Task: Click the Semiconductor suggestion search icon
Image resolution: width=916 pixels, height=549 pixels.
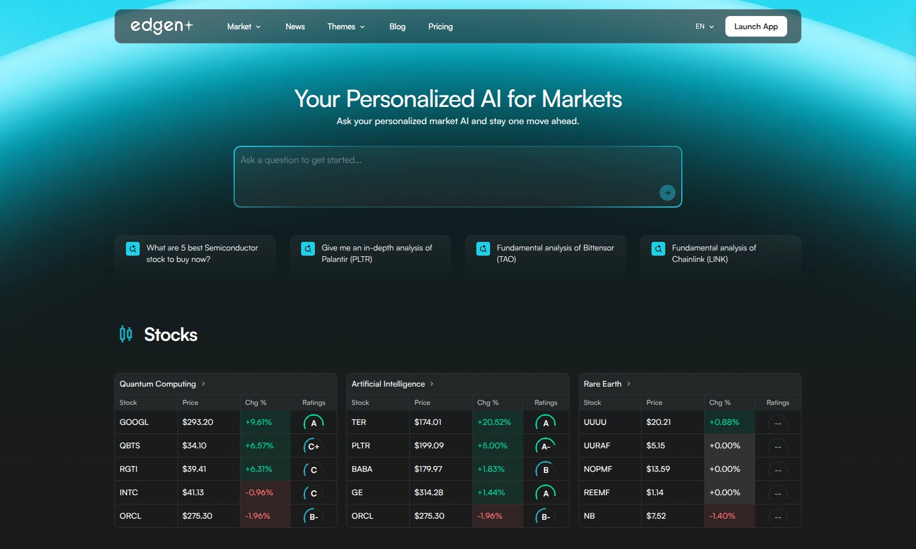Action: pyautogui.click(x=133, y=249)
